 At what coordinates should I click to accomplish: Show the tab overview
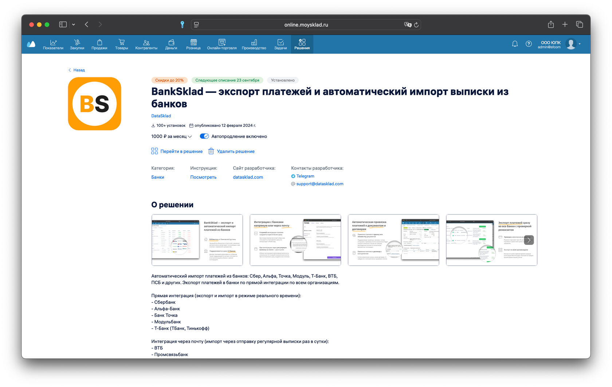pyautogui.click(x=579, y=24)
